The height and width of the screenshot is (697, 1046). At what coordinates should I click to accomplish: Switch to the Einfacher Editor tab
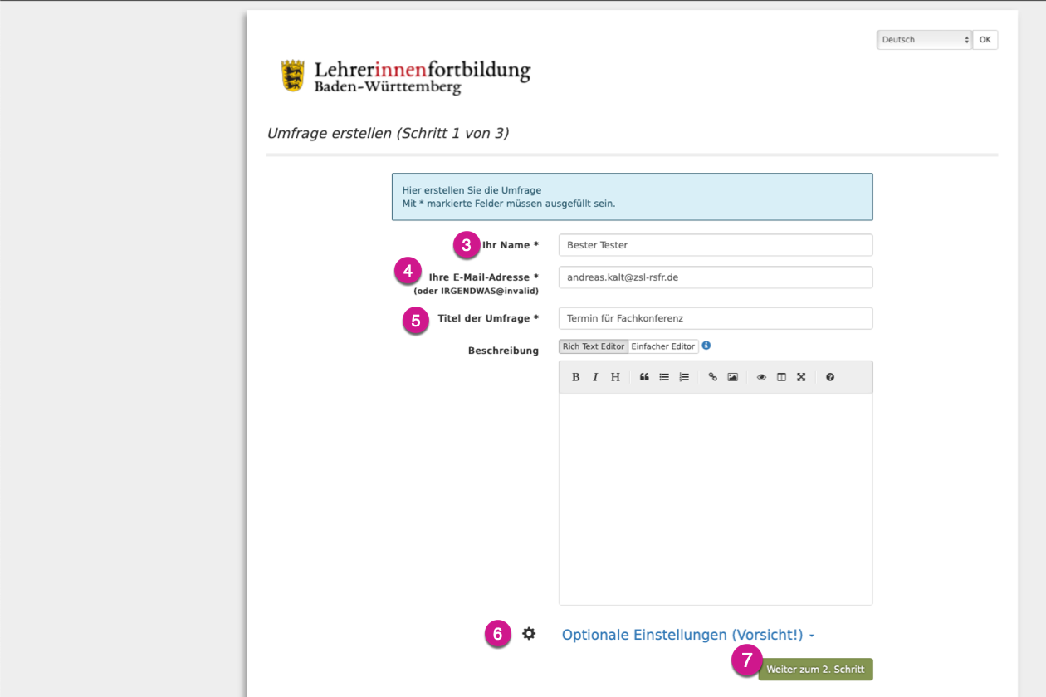[662, 346]
